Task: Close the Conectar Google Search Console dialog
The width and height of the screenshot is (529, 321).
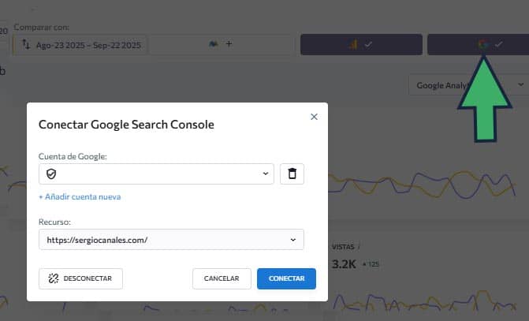Action: click(314, 117)
